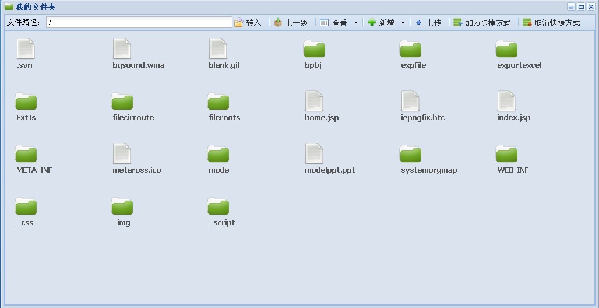Viewport: 599px width, 308px height.
Task: Click 取消快捷方式 remove shortcut button
Action: pyautogui.click(x=552, y=23)
